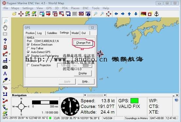Open the ENC menu
The image size is (181, 122).
coord(86,8)
